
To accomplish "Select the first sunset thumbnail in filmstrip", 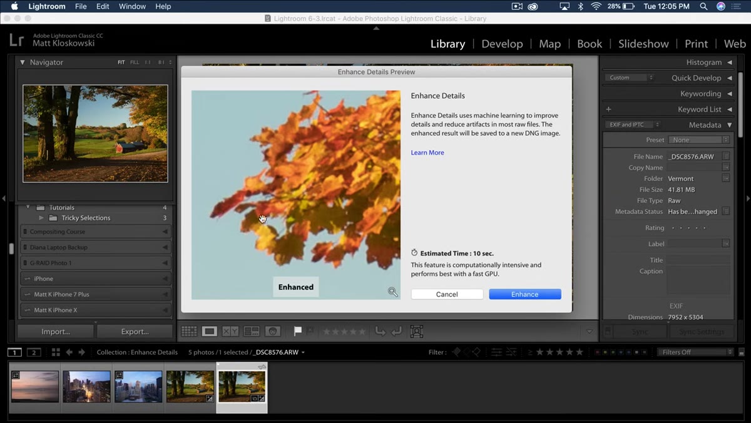I will tap(35, 386).
